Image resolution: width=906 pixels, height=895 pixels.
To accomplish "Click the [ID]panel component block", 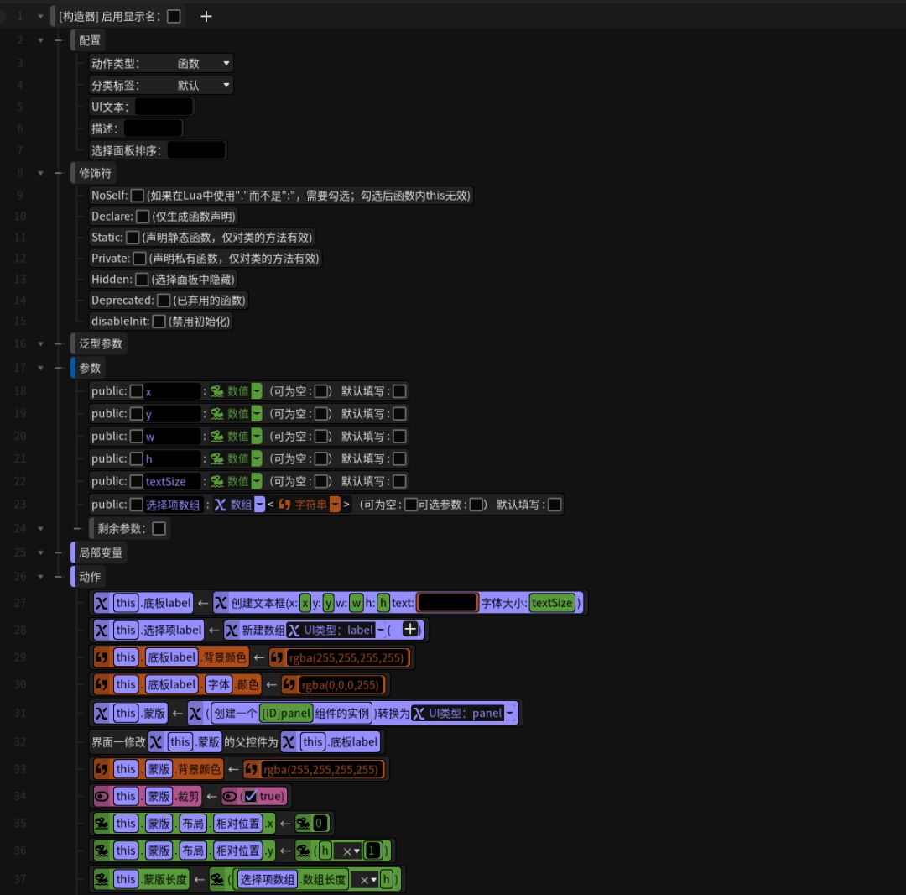I will [x=285, y=714].
